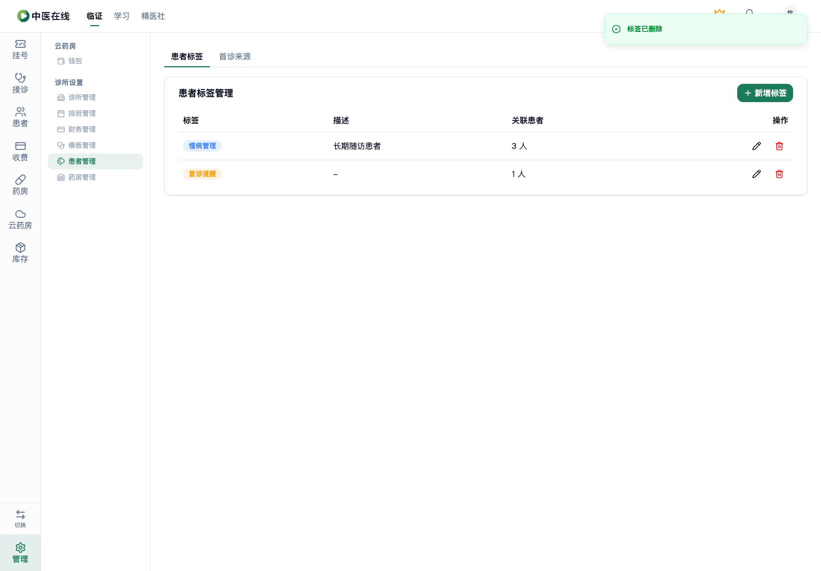Open 钱包 wallet under 云药房

[95, 61]
